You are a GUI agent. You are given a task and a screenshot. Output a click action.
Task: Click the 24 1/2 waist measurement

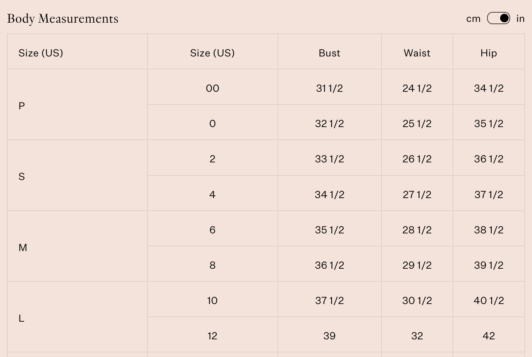click(x=417, y=88)
